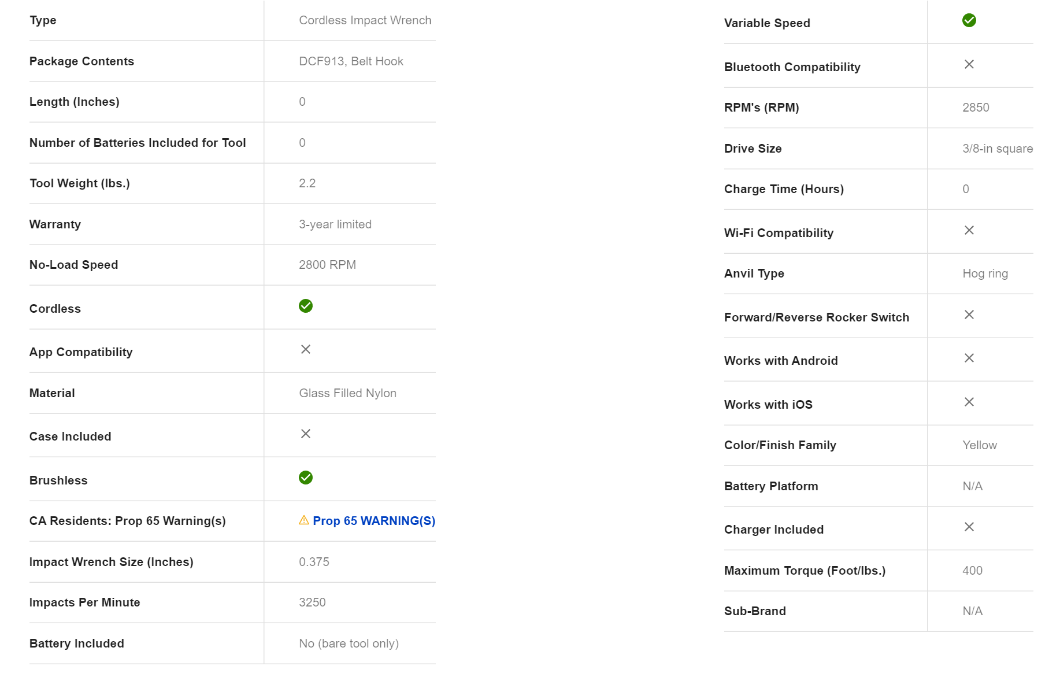Click the green checkmark beside Brushless
1060x677 pixels.
[x=306, y=478]
